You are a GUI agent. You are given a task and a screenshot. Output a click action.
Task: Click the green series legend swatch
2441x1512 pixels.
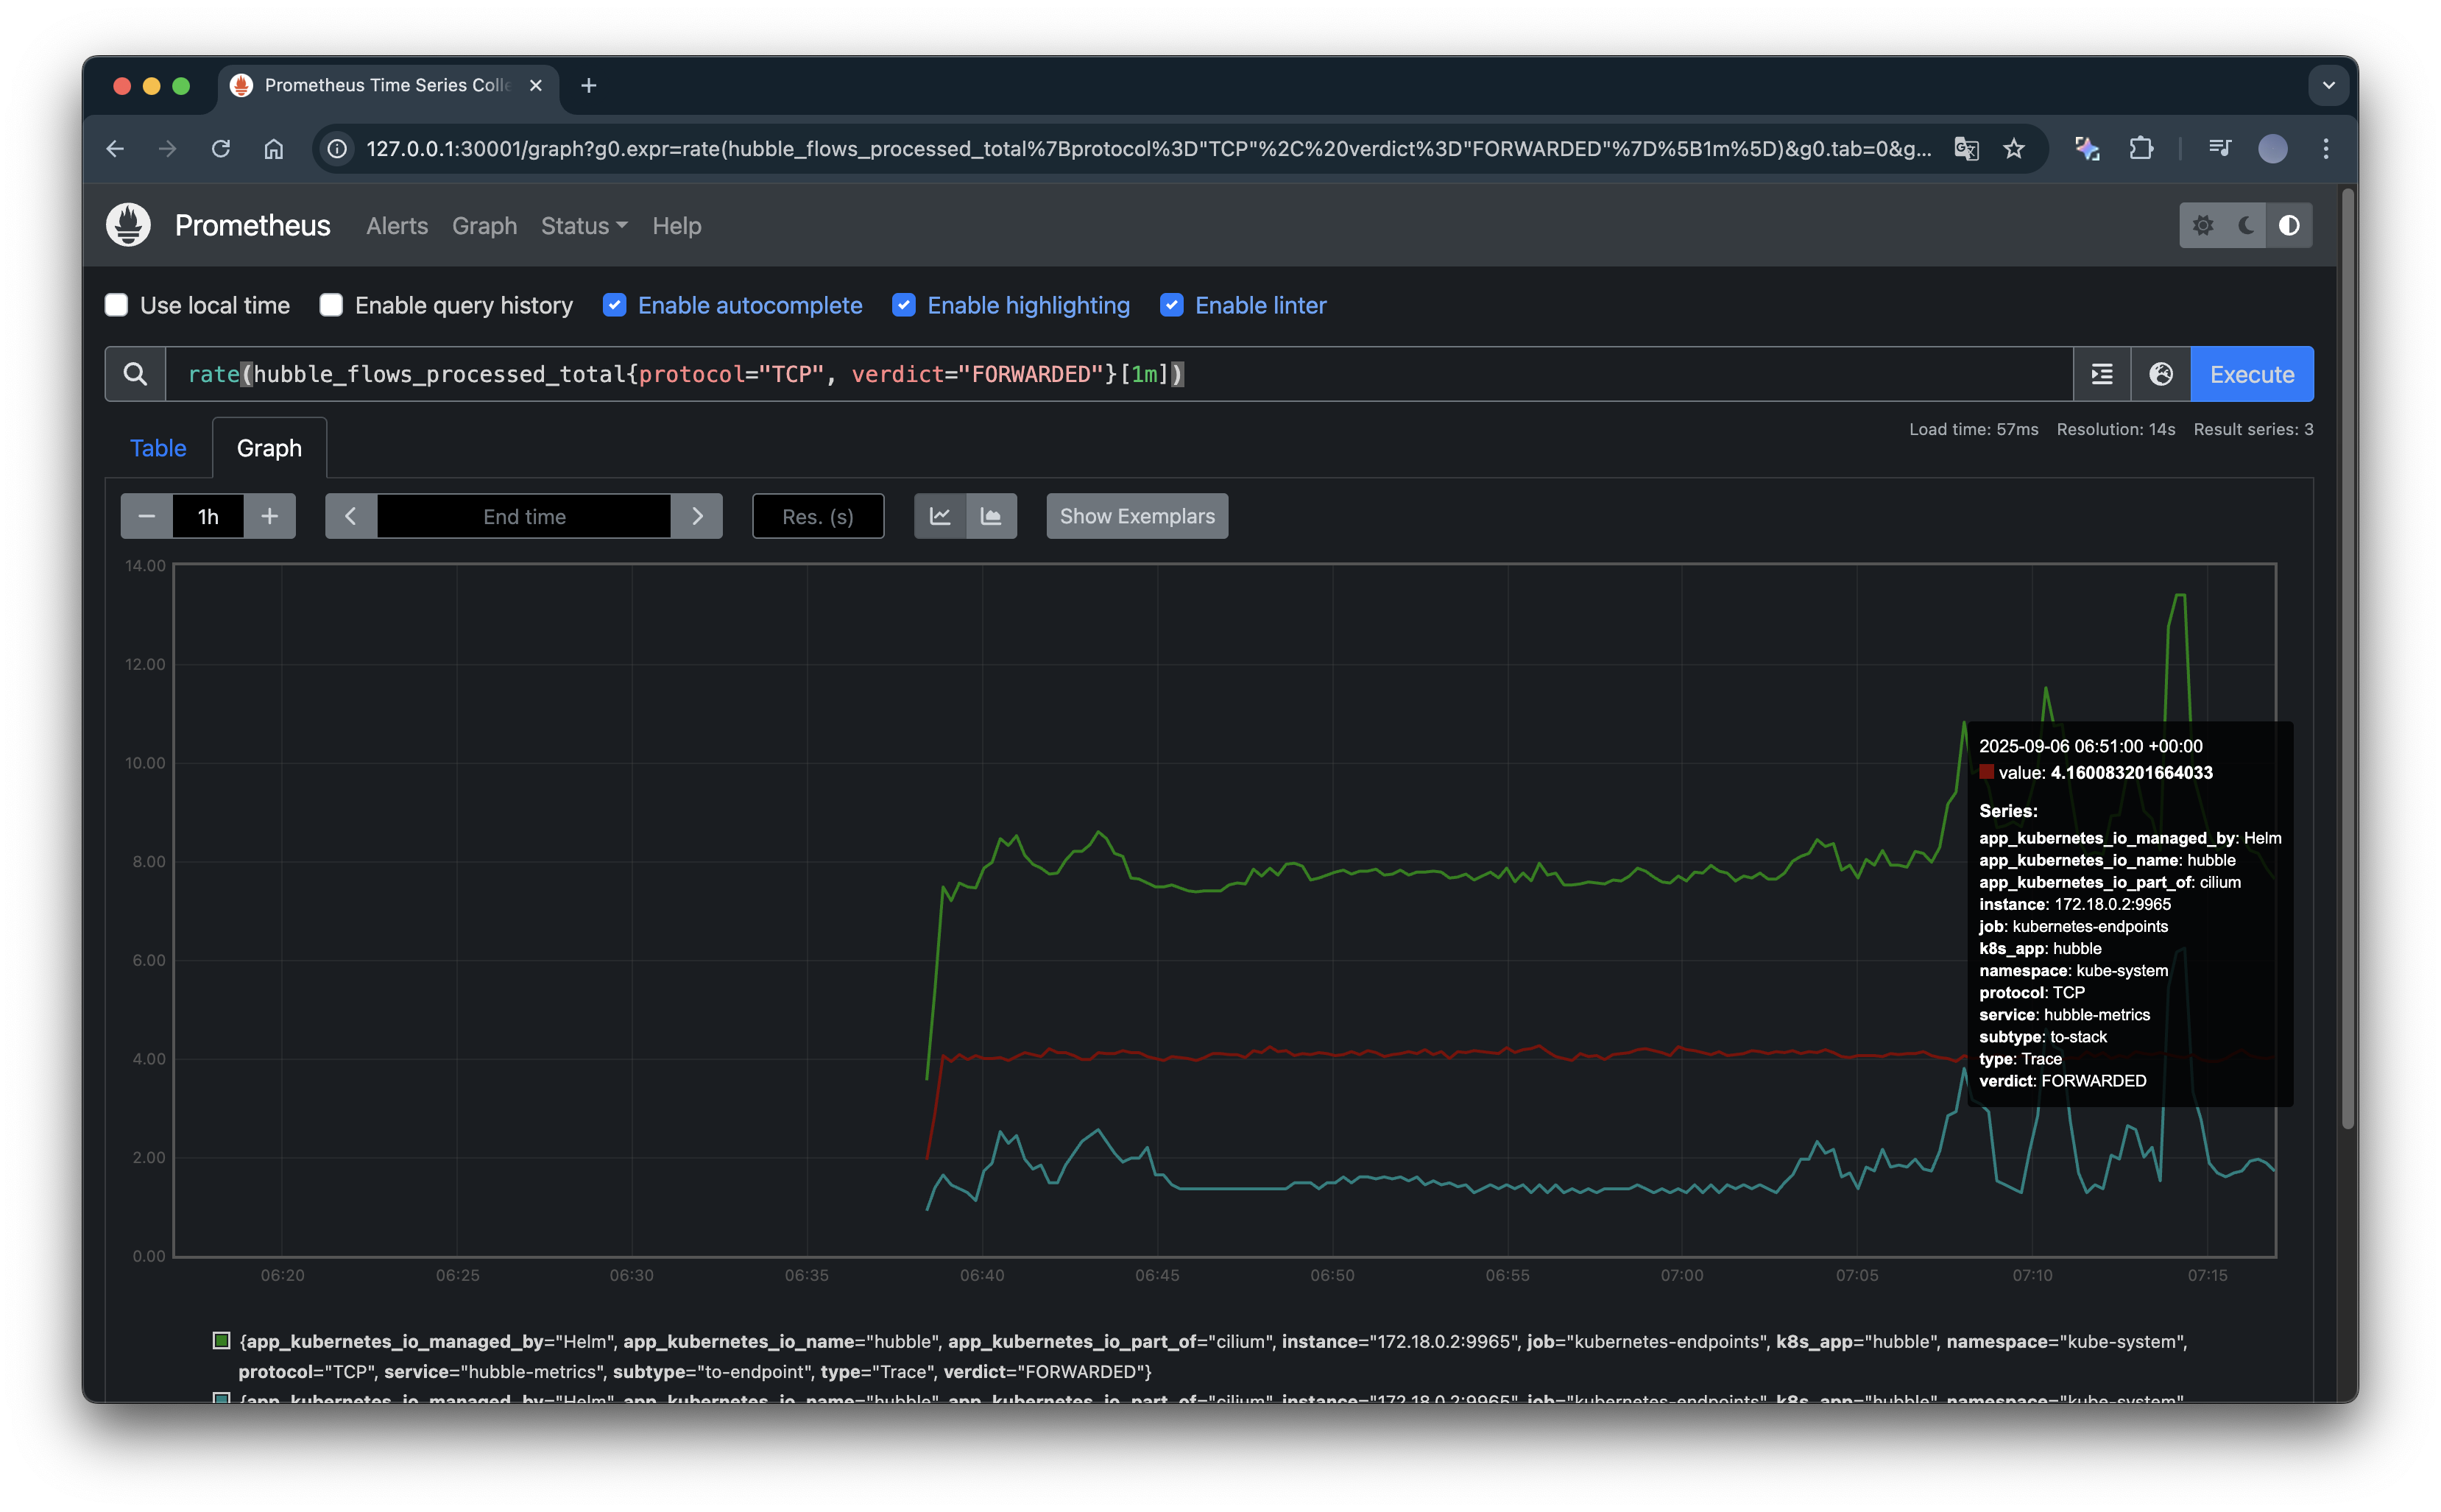pyautogui.click(x=222, y=1341)
